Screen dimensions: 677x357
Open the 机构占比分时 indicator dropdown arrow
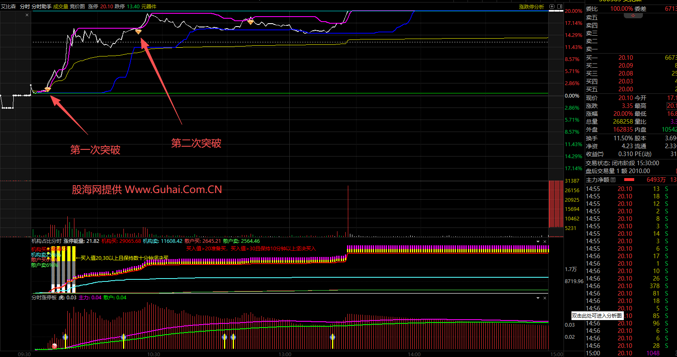tap(538, 241)
